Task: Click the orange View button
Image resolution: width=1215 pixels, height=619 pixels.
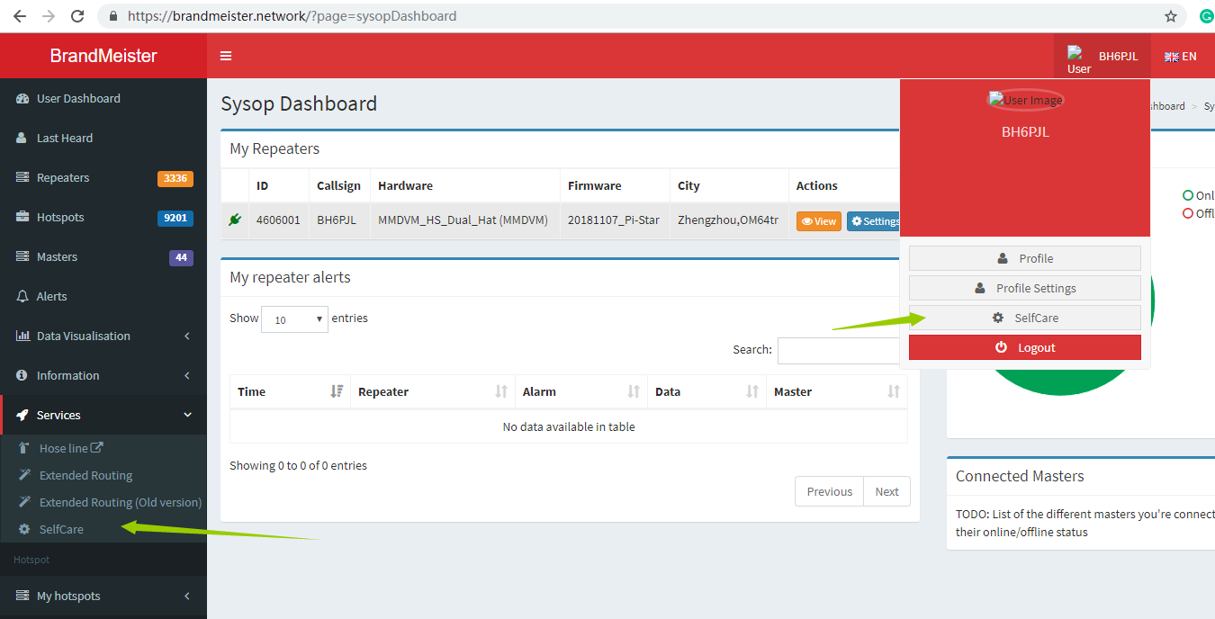Action: point(818,221)
